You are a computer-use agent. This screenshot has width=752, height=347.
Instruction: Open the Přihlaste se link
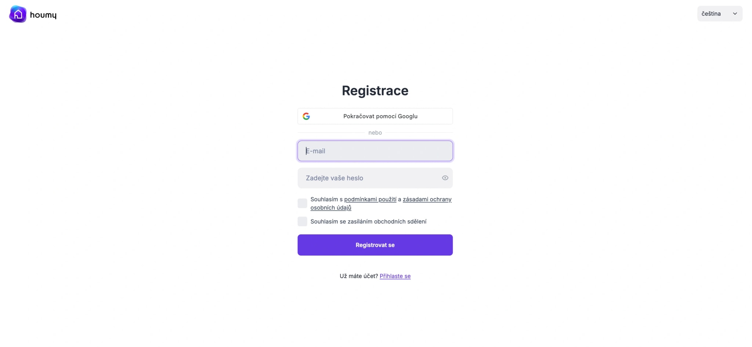tap(395, 276)
